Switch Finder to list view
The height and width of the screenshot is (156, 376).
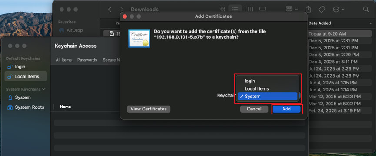pyautogui.click(x=235, y=10)
